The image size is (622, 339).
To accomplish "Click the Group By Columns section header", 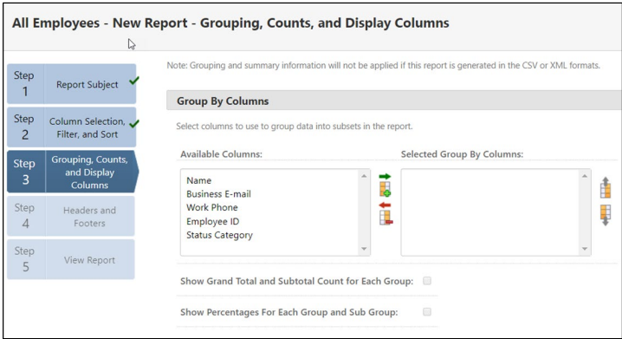I will click(394, 101).
